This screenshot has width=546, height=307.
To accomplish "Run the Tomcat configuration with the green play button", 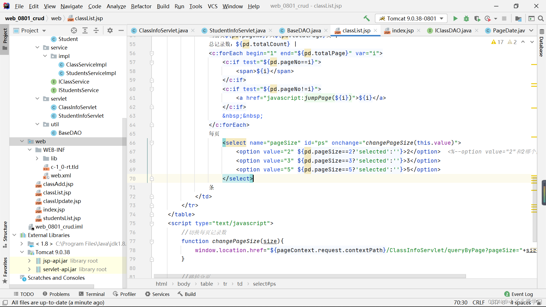I will point(455,18).
